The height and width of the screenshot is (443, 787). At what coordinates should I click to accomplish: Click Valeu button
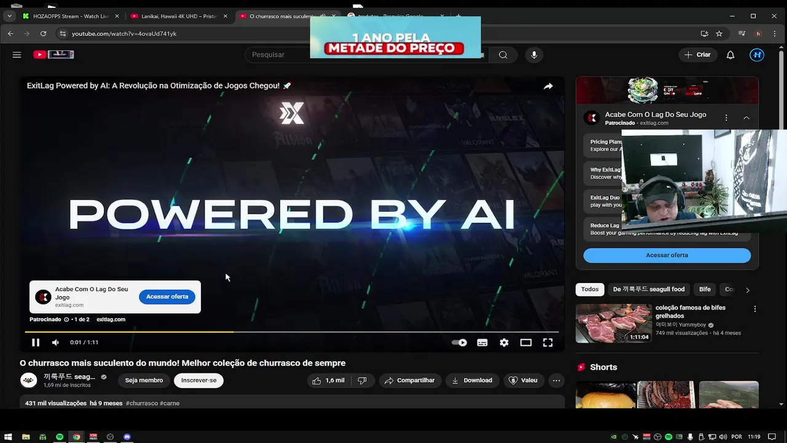(x=523, y=380)
